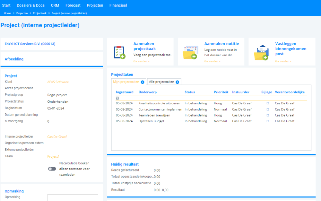Click the Totaal kostprijs nacalculatie label

click(131, 183)
